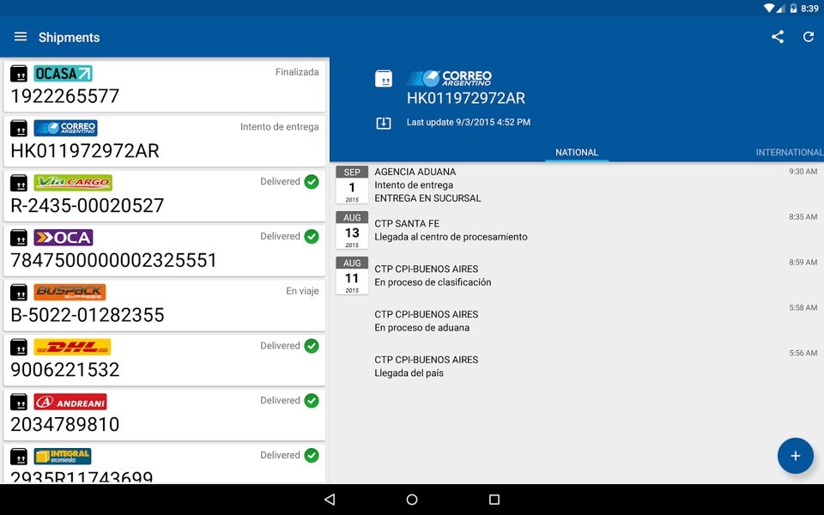Tap the green check on the Via Cargo shipment
The height and width of the screenshot is (515, 824).
312,182
